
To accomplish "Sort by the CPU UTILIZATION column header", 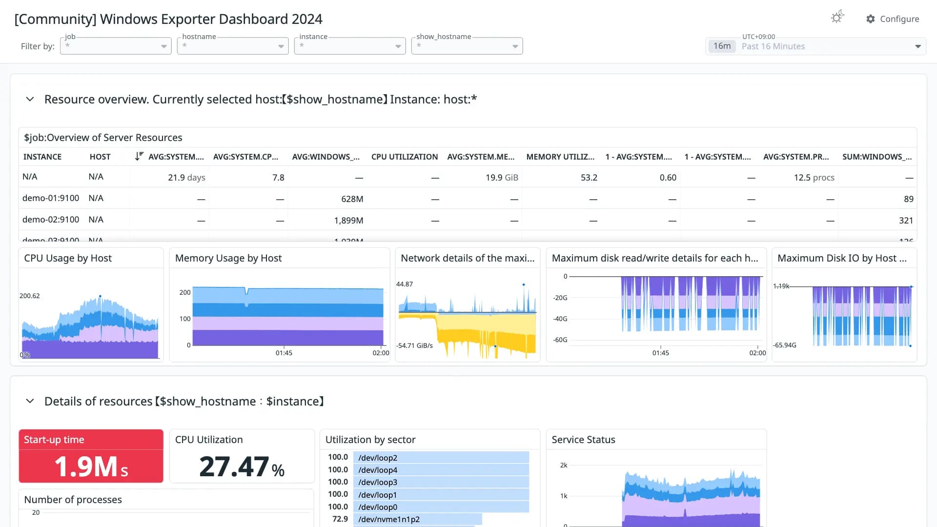I will coord(405,157).
